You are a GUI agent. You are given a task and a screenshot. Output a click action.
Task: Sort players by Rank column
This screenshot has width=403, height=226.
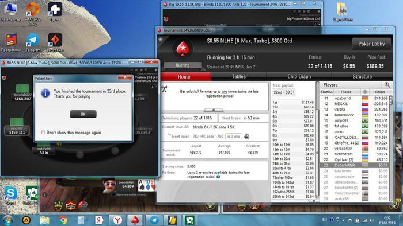tap(327, 92)
